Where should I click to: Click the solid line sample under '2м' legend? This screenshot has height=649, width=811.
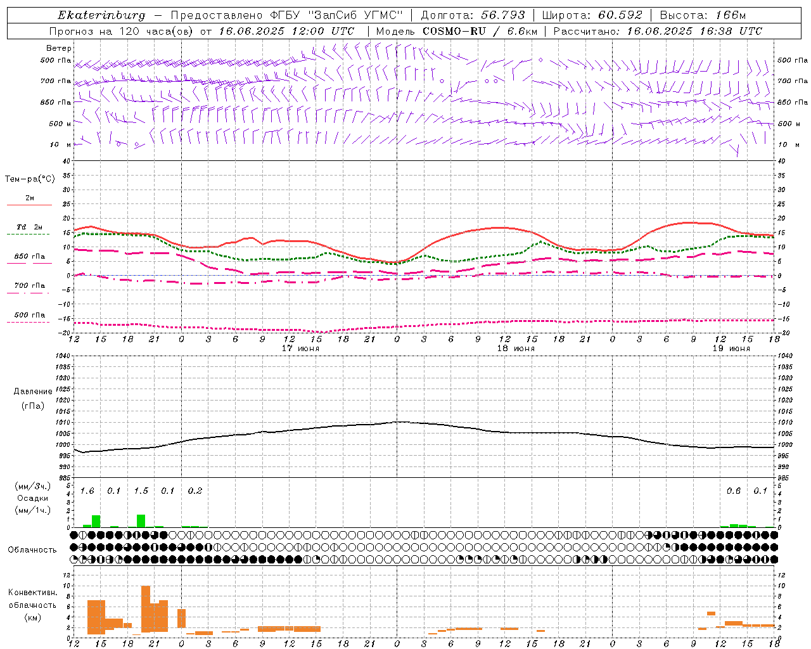click(29, 205)
